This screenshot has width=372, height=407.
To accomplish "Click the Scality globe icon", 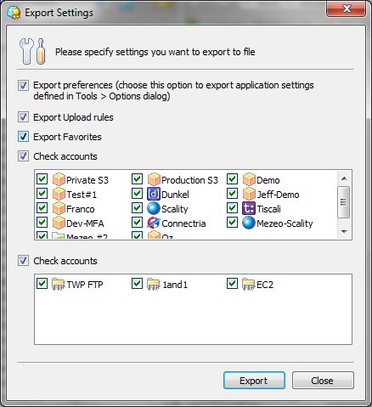I will tap(154, 208).
